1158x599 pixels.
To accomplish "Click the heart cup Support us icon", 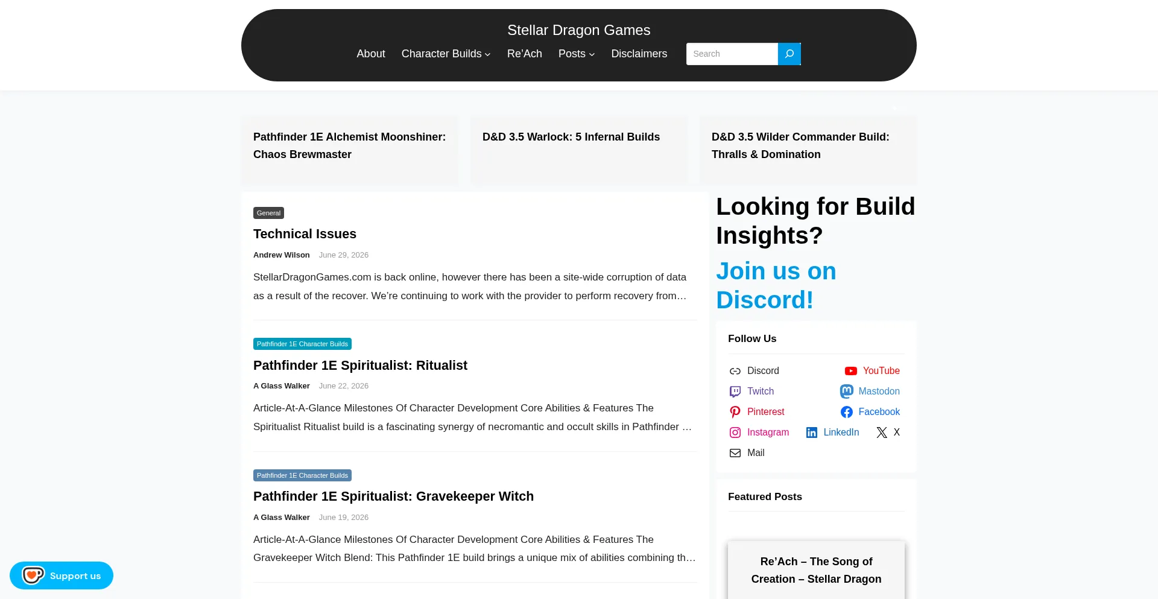I will click(x=33, y=575).
